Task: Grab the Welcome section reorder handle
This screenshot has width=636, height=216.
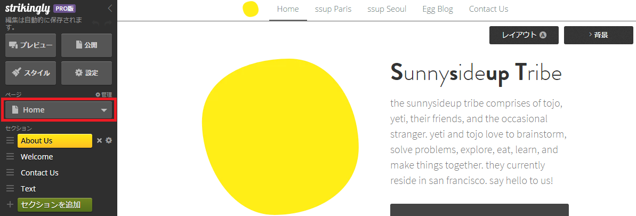Action: pyautogui.click(x=10, y=157)
